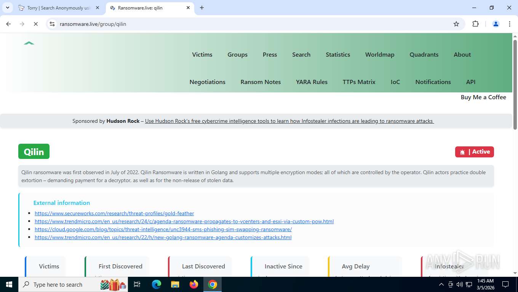Click the green Qilin group badge
Screen dimensions: 518x292
click(34, 151)
